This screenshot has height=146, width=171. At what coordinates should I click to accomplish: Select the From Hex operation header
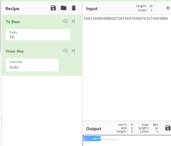click(15, 51)
